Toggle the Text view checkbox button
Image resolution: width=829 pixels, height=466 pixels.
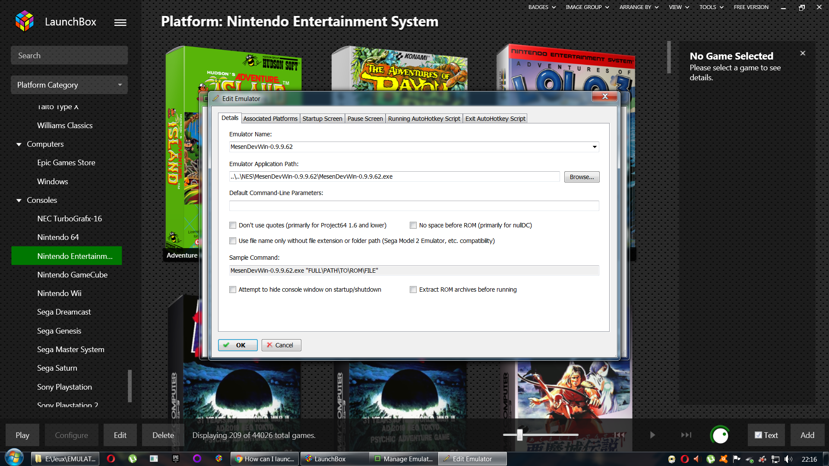[766, 435]
